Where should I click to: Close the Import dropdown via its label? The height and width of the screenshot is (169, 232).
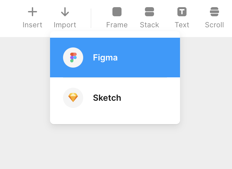65,25
